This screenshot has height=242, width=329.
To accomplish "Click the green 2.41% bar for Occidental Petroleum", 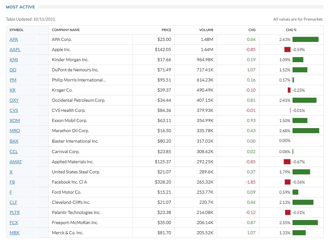I will pyautogui.click(x=304, y=100).
